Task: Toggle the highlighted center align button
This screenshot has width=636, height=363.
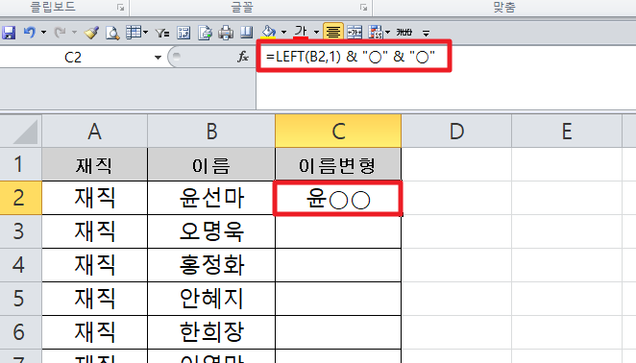Action: point(333,32)
